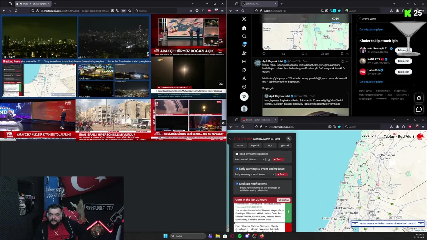Select English - Tzofar Red Alert tab
The height and width of the screenshot is (240, 427).
tap(259, 120)
